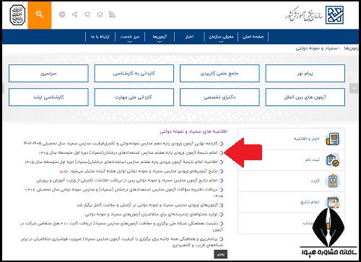Select the کاردانی ملی مهارت exam card
This screenshot has width=361, height=262.
click(134, 97)
